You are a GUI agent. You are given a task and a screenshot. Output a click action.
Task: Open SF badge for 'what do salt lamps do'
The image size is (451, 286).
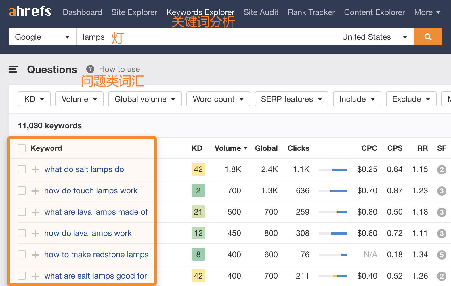442,169
